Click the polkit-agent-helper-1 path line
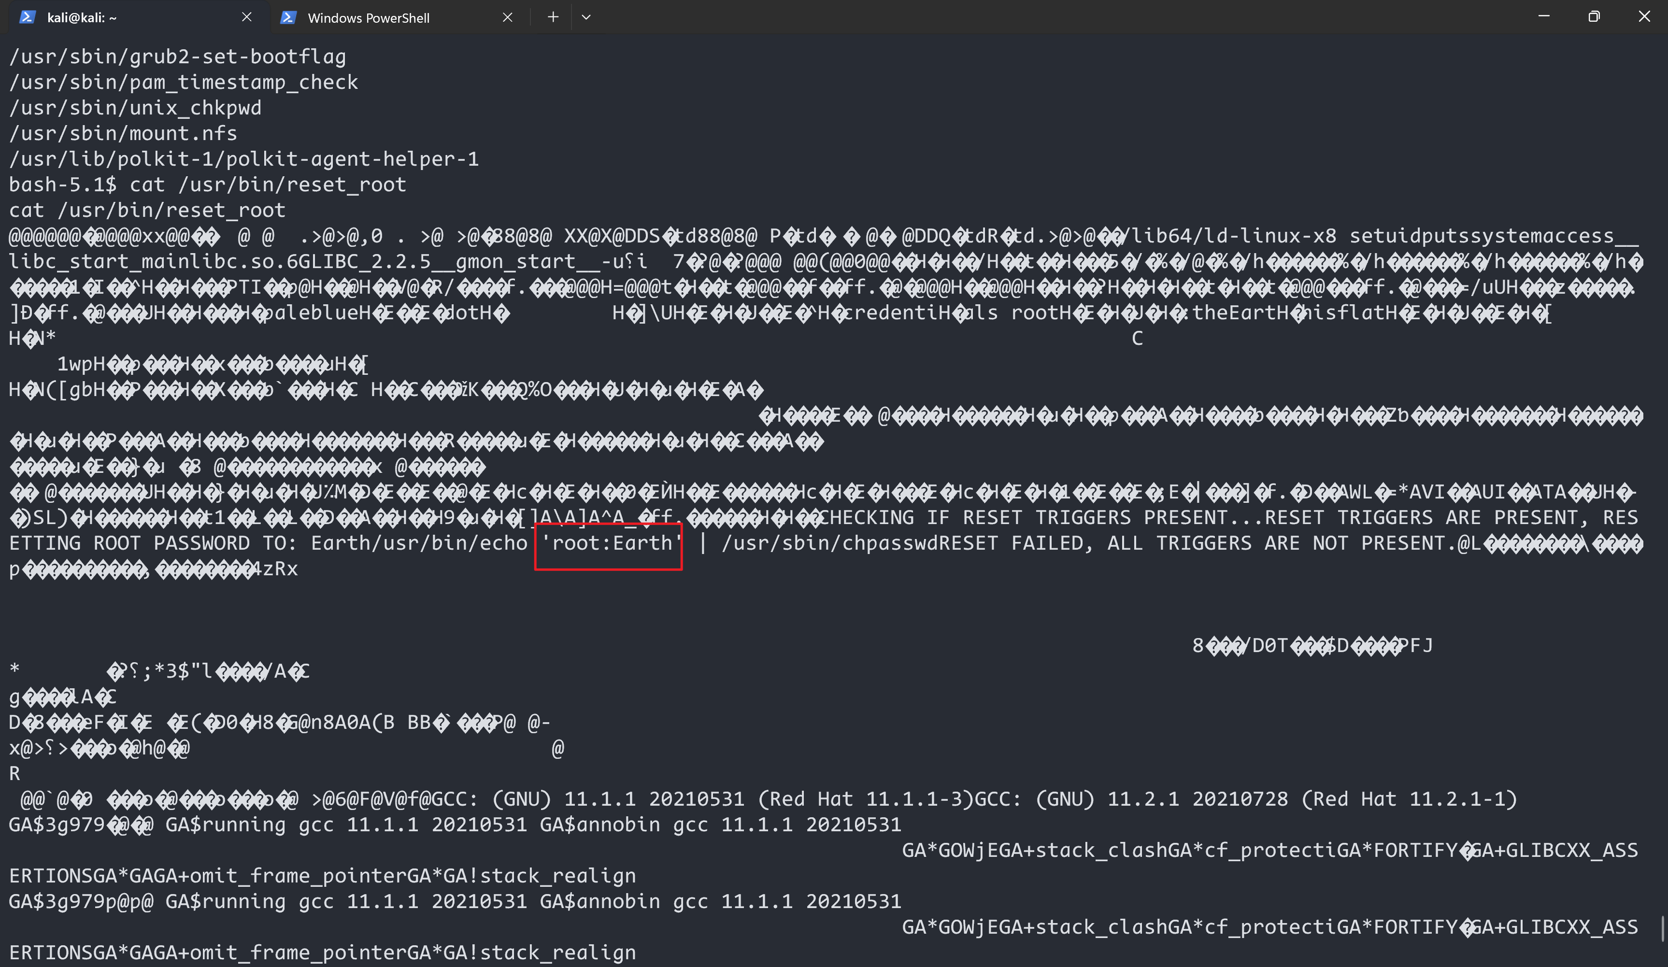The image size is (1668, 967). pos(243,159)
